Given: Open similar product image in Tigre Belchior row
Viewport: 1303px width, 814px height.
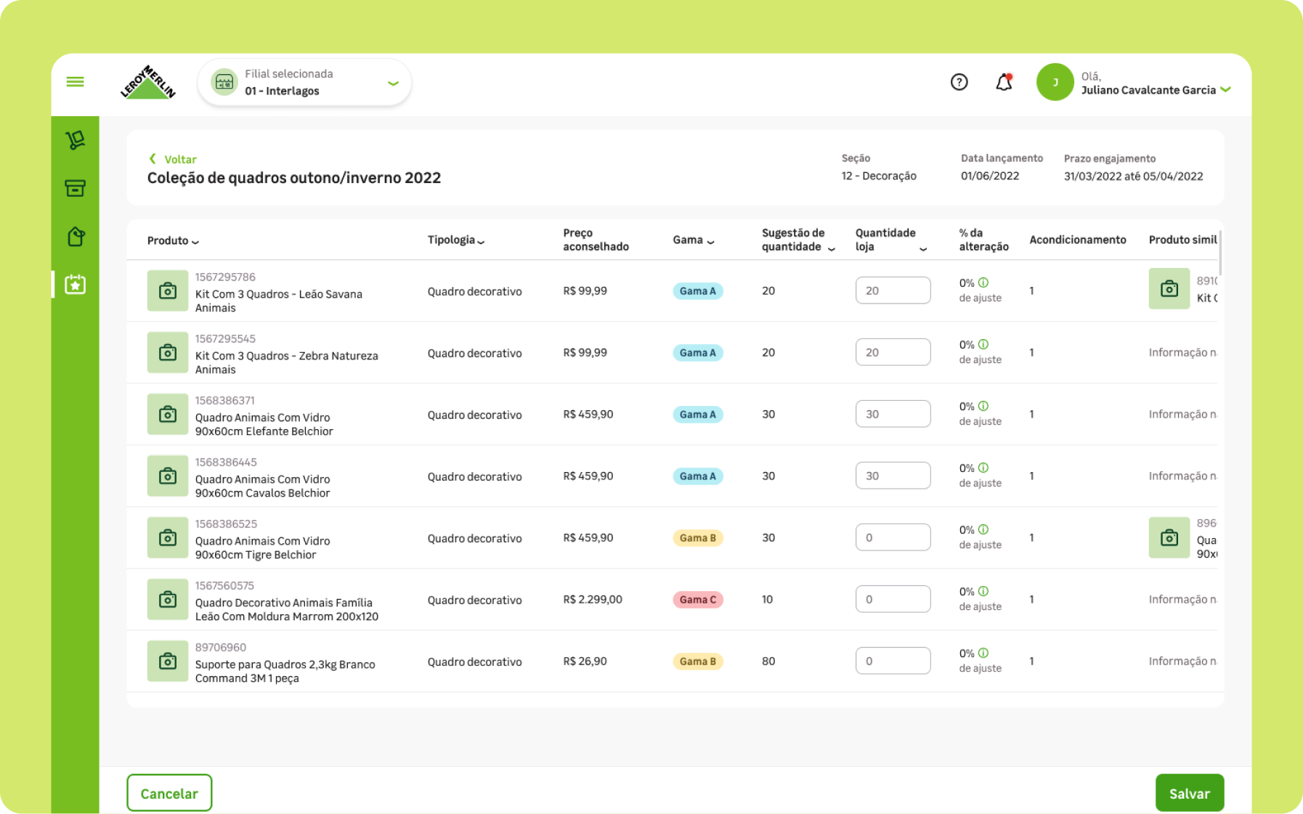Looking at the screenshot, I should [x=1169, y=537].
